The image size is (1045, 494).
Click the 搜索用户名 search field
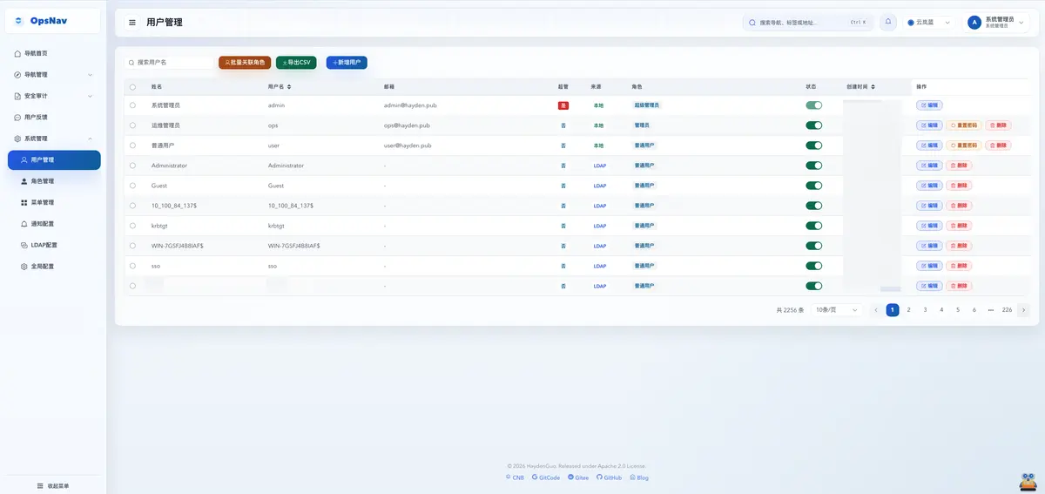click(x=169, y=63)
